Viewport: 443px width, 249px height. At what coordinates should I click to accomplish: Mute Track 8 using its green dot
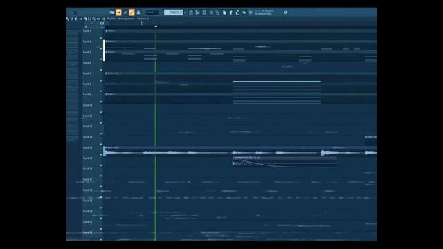[x=101, y=91]
